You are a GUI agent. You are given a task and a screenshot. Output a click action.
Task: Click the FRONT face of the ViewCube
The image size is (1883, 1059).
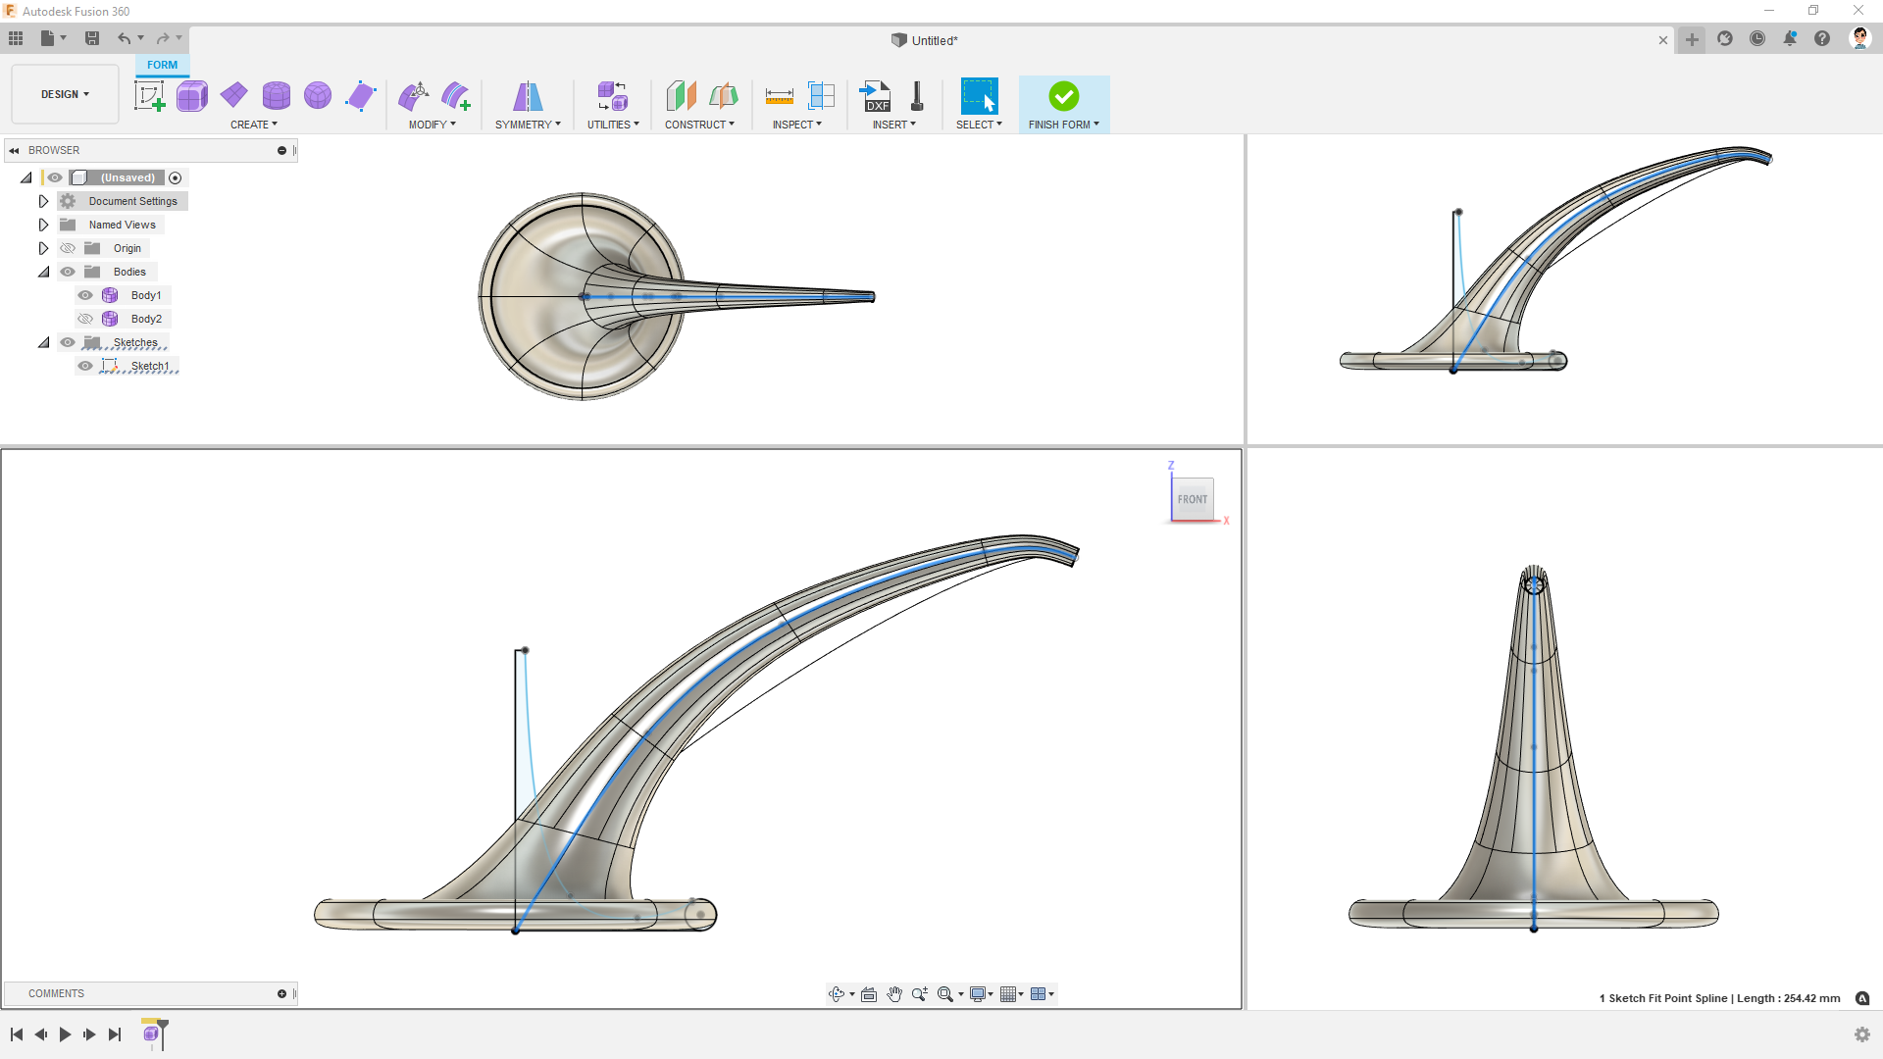(x=1193, y=499)
